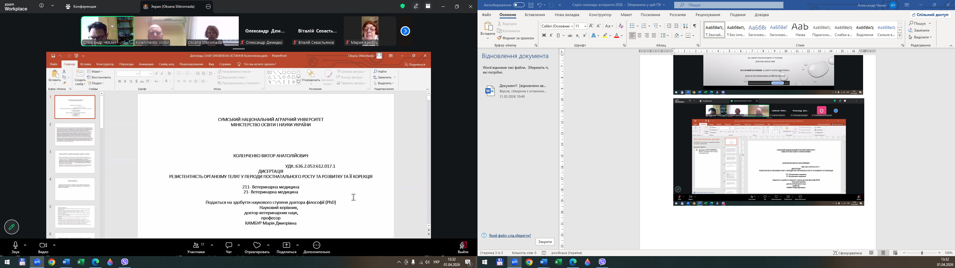Open the Word font color dropdown arrow
Image resolution: width=955 pixels, height=268 pixels.
[x=622, y=35]
